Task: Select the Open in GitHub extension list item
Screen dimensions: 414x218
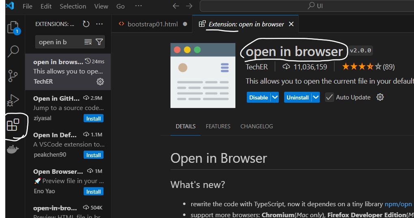Action: pos(68,108)
